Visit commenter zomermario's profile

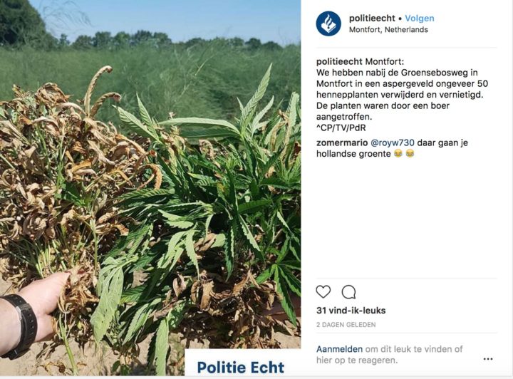click(x=342, y=143)
